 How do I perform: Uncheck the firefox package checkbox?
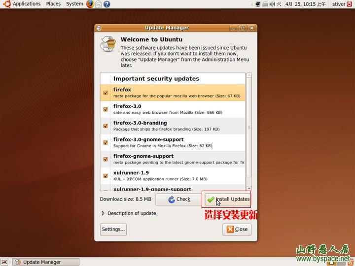106,93
